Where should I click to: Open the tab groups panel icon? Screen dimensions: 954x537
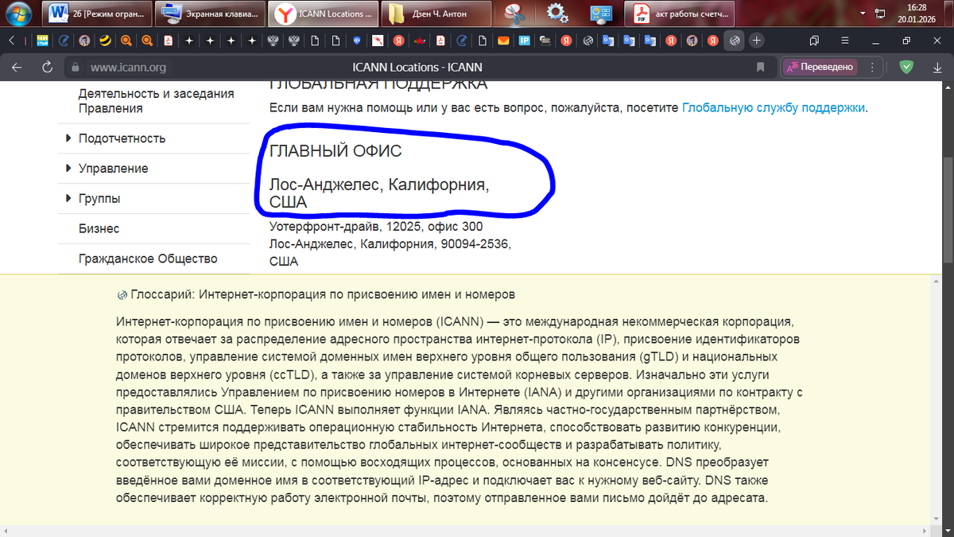pyautogui.click(x=815, y=40)
